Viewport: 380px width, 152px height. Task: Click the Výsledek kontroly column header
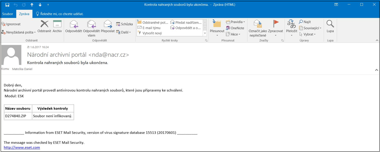53,109
